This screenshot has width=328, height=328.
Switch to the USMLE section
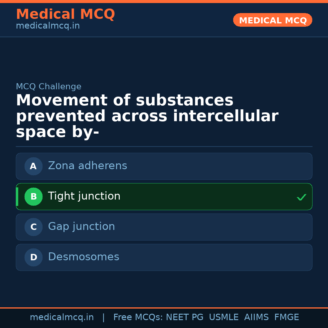click(x=224, y=317)
